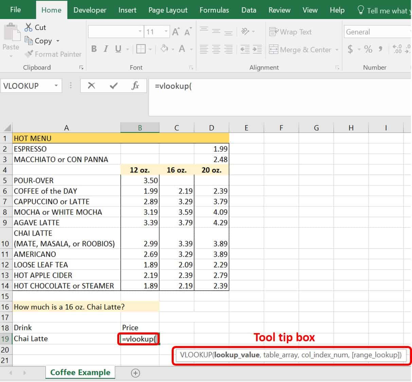Click the Insert Function fx icon

point(135,86)
